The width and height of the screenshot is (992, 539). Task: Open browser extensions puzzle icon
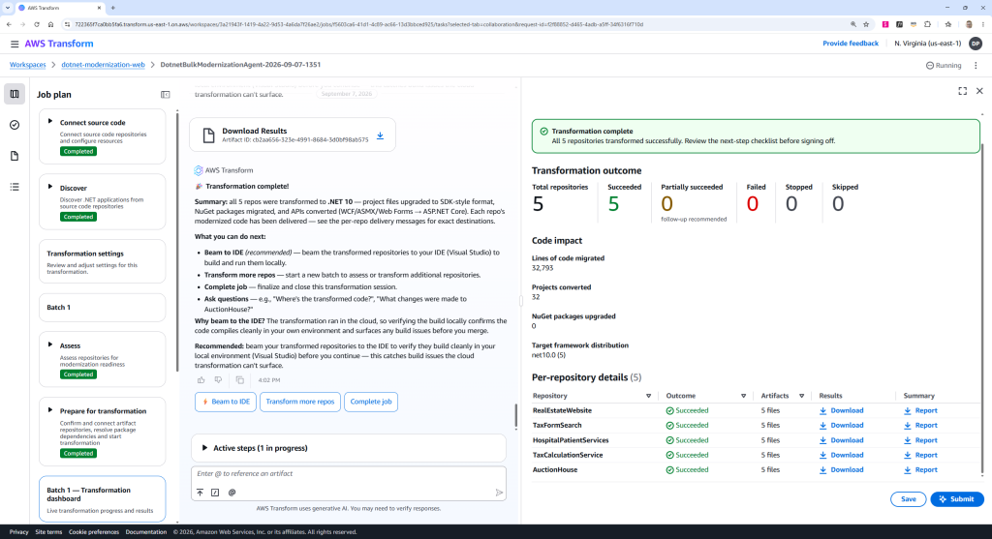pos(927,24)
